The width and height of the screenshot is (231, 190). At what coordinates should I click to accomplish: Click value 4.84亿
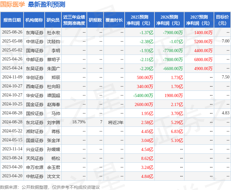[x=147, y=176]
